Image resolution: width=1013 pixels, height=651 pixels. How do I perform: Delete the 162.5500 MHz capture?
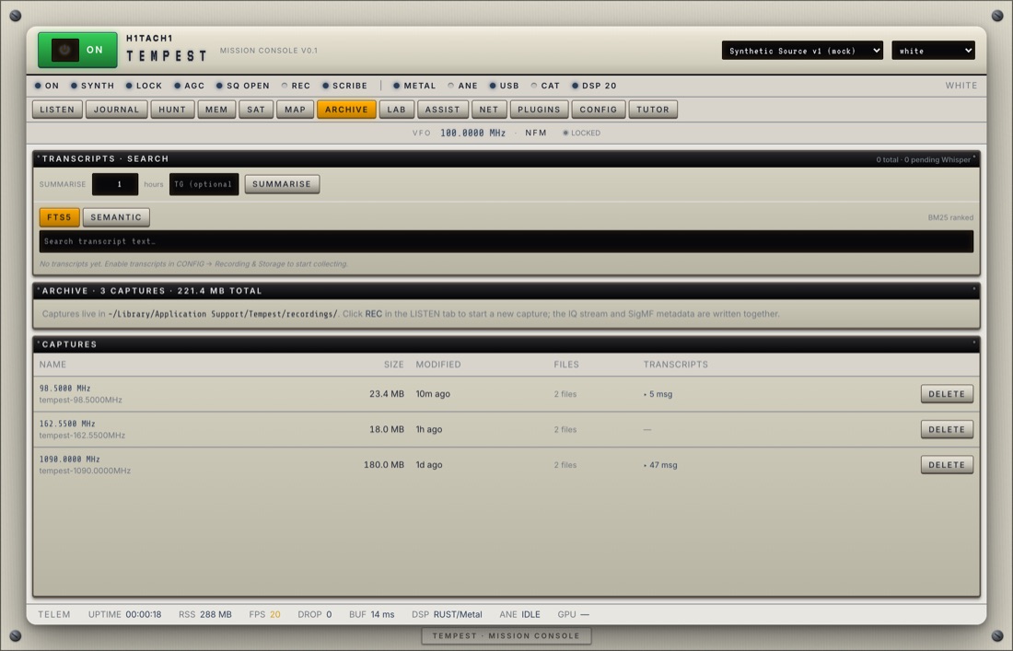[947, 429]
